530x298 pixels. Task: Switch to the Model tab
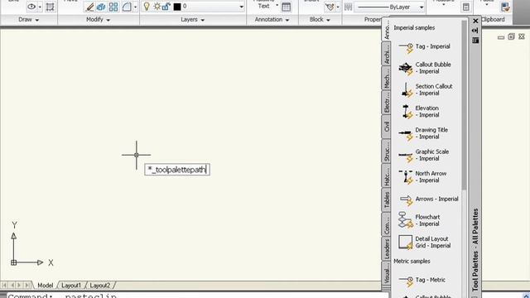[45, 286]
